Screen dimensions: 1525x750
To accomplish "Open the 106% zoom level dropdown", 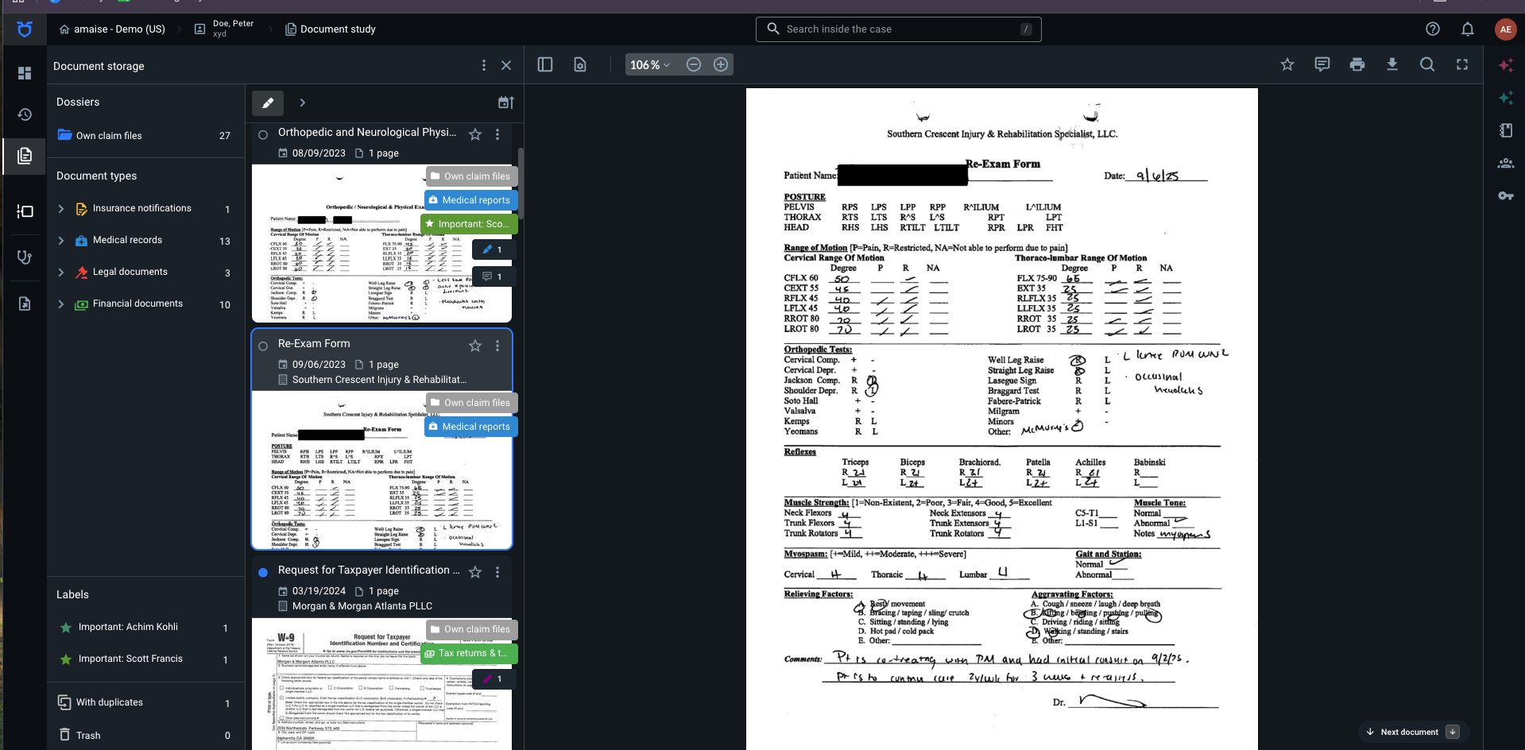I will 650,64.
